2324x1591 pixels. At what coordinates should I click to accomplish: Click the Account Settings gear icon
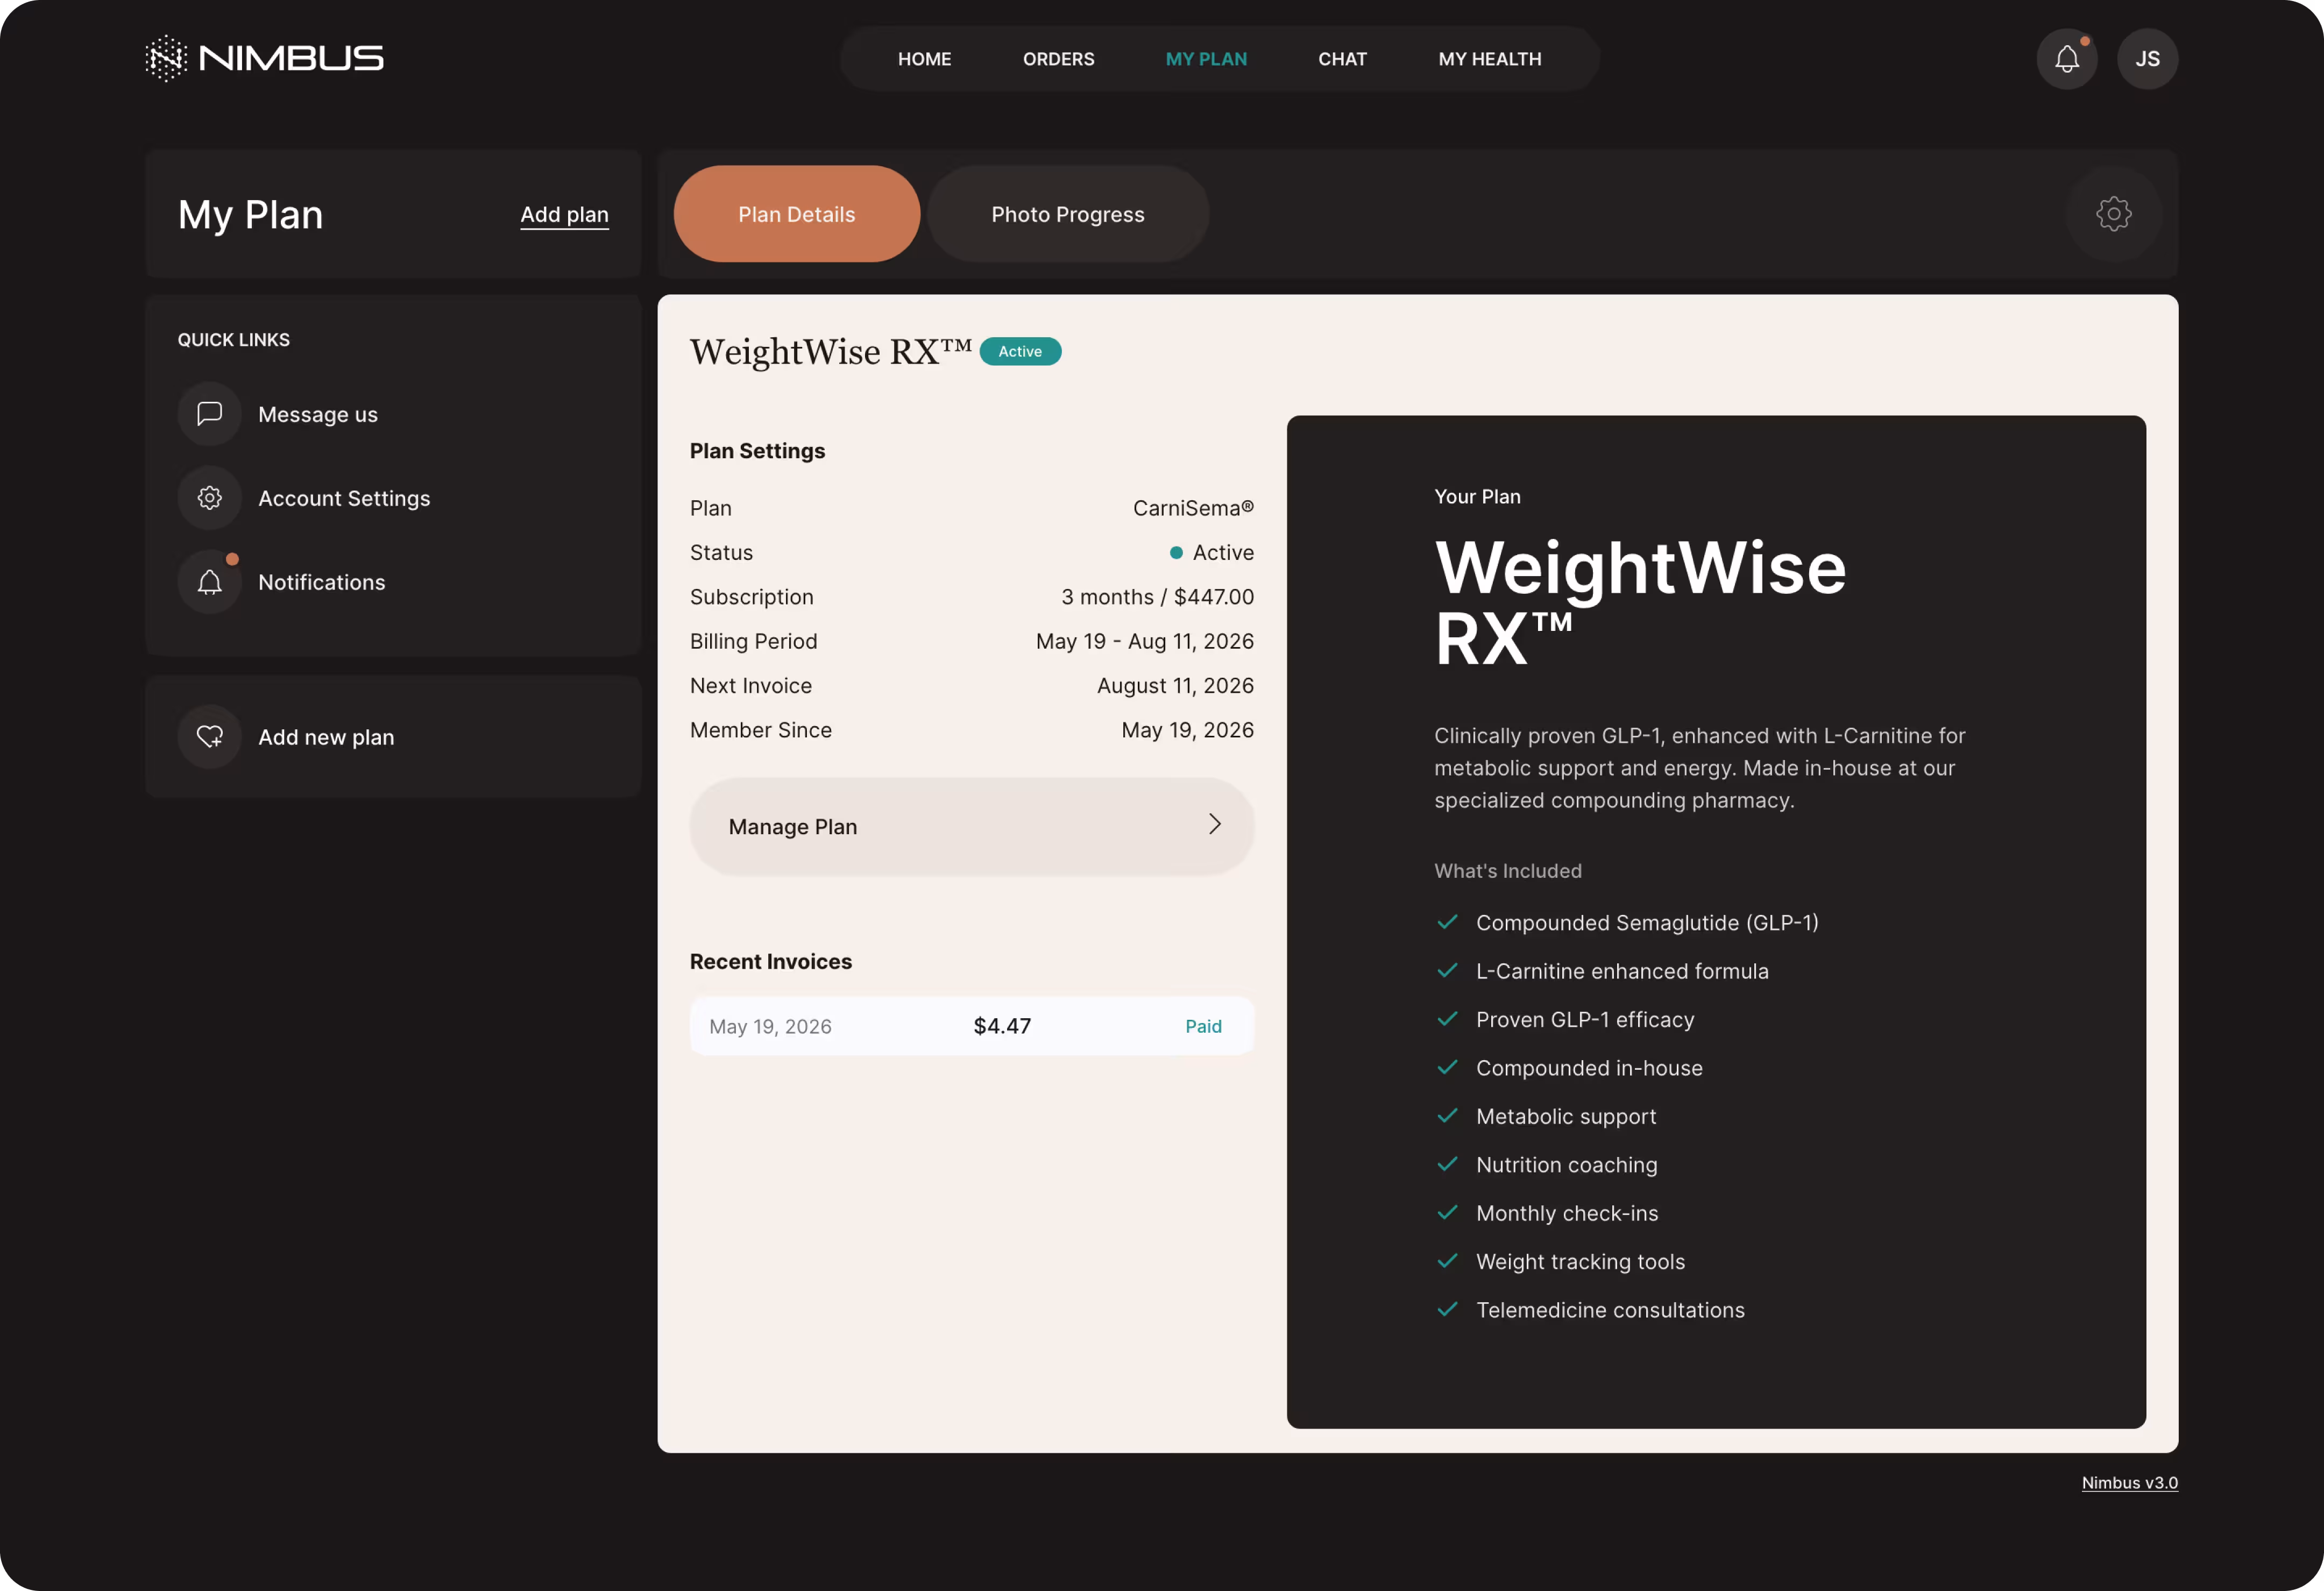pos(209,497)
